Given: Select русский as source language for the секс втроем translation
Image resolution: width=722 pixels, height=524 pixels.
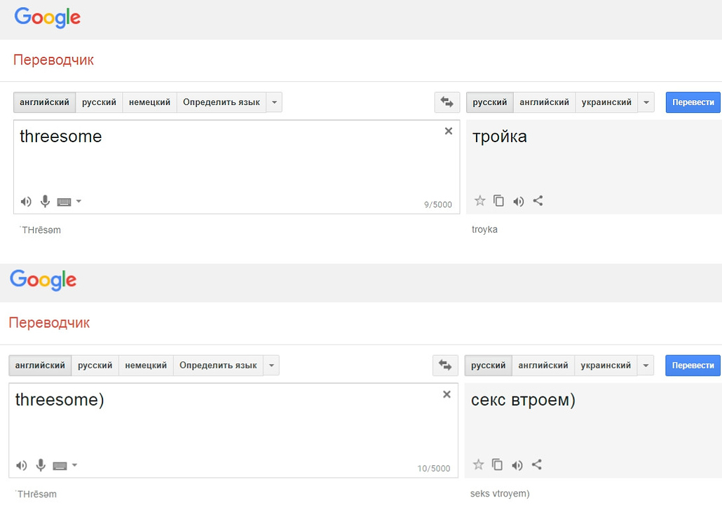Looking at the screenshot, I should [95, 365].
